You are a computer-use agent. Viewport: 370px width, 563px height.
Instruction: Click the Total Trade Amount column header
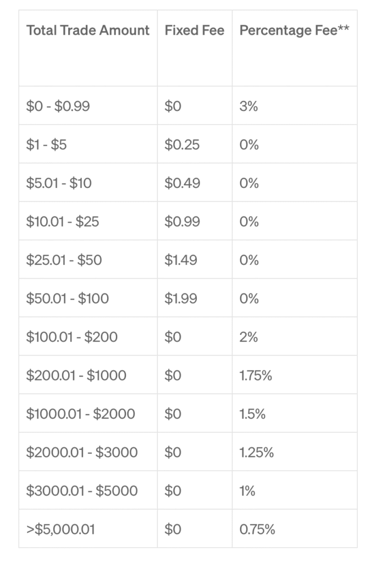pyautogui.click(x=88, y=31)
